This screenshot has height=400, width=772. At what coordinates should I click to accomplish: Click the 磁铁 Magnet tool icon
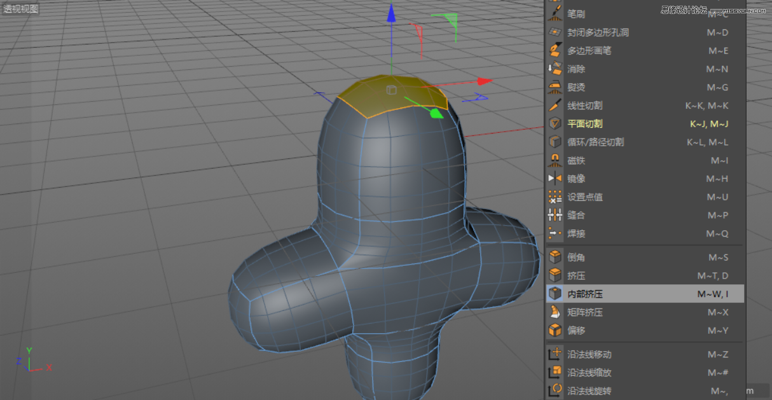[555, 160]
